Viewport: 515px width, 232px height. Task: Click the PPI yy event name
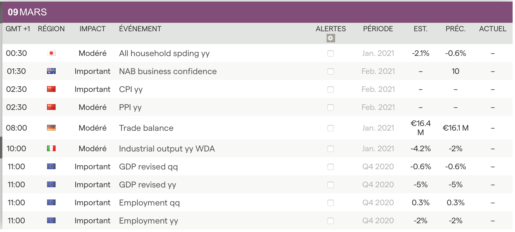pyautogui.click(x=130, y=108)
